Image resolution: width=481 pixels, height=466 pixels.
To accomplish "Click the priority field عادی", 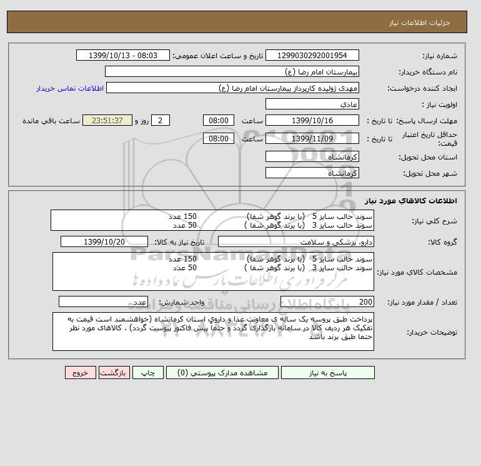I will tap(312, 104).
